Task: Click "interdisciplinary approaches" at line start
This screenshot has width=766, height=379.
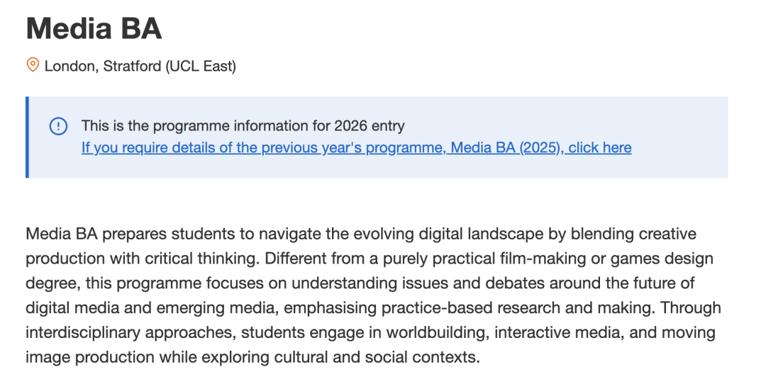Action: point(131,333)
